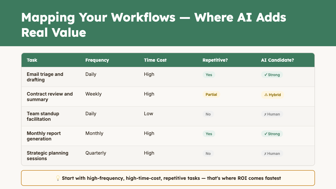Screen dimensions: 336x189
Task: Click the checkmark inside the Email triage Strong badge
Action: pos(265,75)
